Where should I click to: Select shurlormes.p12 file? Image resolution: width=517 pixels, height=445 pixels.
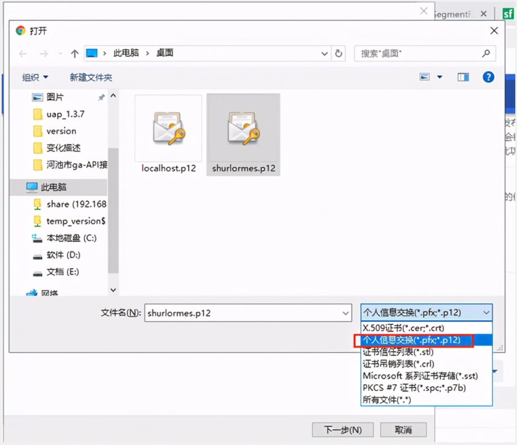coord(244,134)
